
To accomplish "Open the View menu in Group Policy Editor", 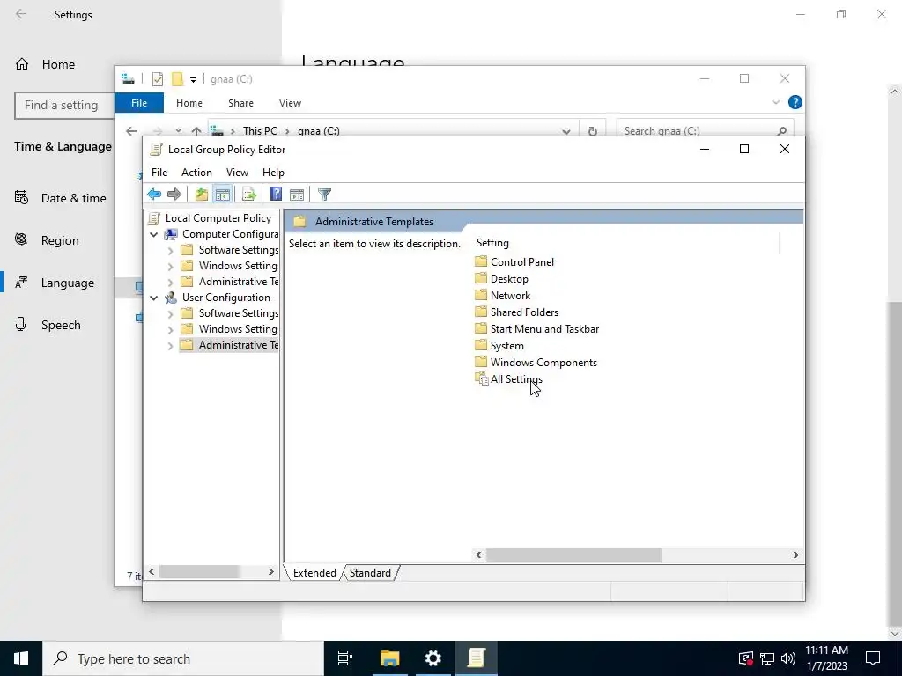I will coord(237,173).
